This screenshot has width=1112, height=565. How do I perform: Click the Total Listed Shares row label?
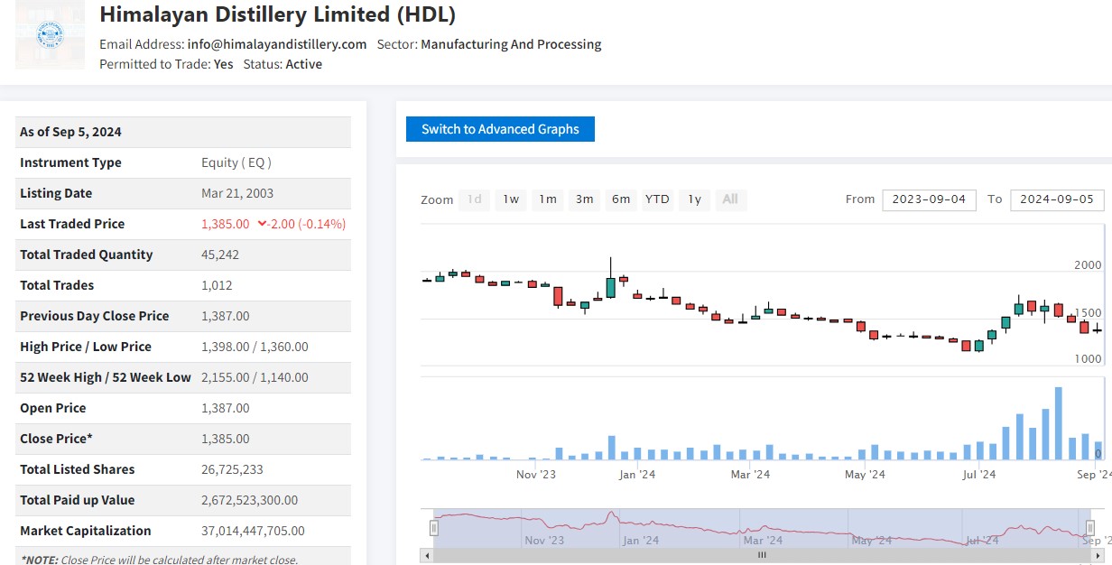pyautogui.click(x=78, y=469)
